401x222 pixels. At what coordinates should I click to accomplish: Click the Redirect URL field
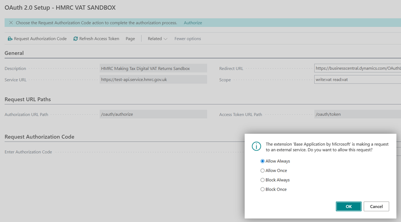tap(357, 68)
